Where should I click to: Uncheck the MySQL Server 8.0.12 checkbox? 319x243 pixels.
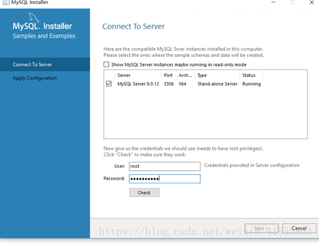click(x=109, y=84)
